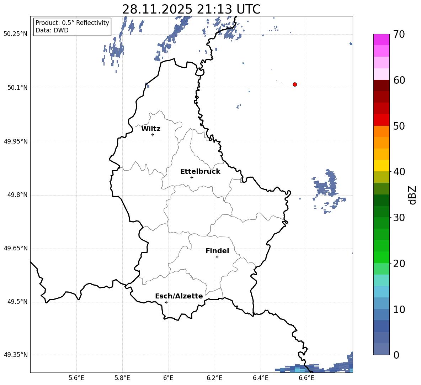
Task: Click the Ettelbruck city label
Action: point(200,172)
